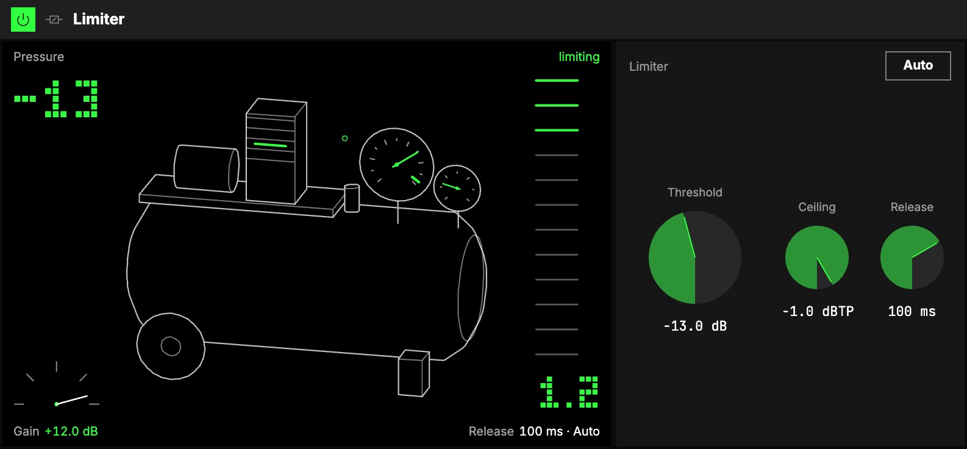The image size is (967, 449).
Task: Click the small pressure gauge on the compressor
Action: click(457, 189)
